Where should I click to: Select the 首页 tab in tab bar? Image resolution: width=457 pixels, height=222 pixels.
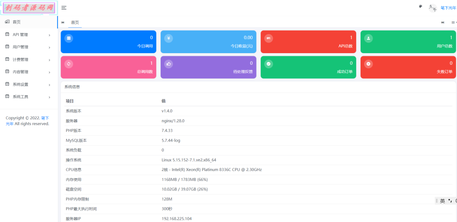pyautogui.click(x=75, y=22)
